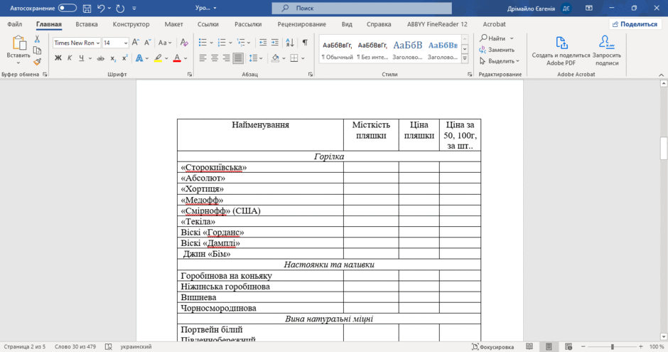The width and height of the screenshot is (668, 352).
Task: Toggle justify alignment button
Action: coord(238,58)
